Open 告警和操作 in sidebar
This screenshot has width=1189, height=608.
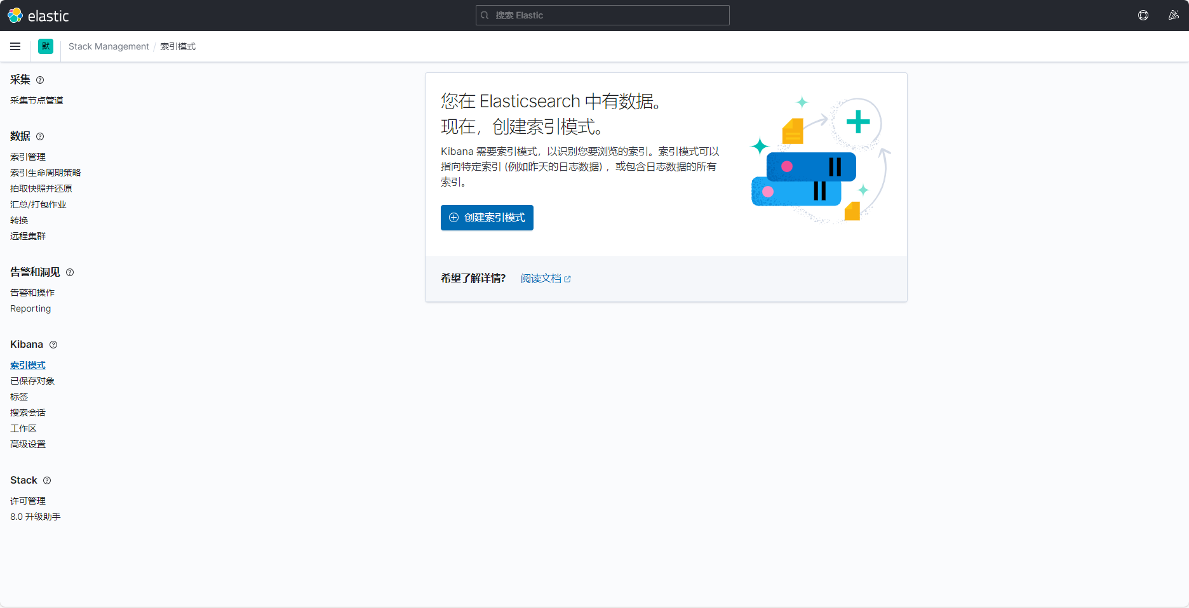pyautogui.click(x=32, y=293)
